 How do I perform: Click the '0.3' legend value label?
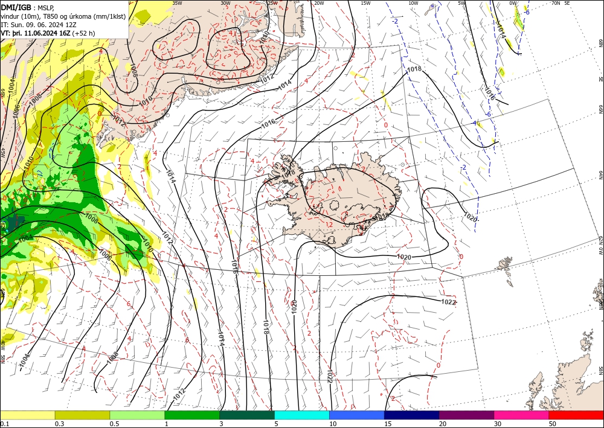click(x=59, y=424)
